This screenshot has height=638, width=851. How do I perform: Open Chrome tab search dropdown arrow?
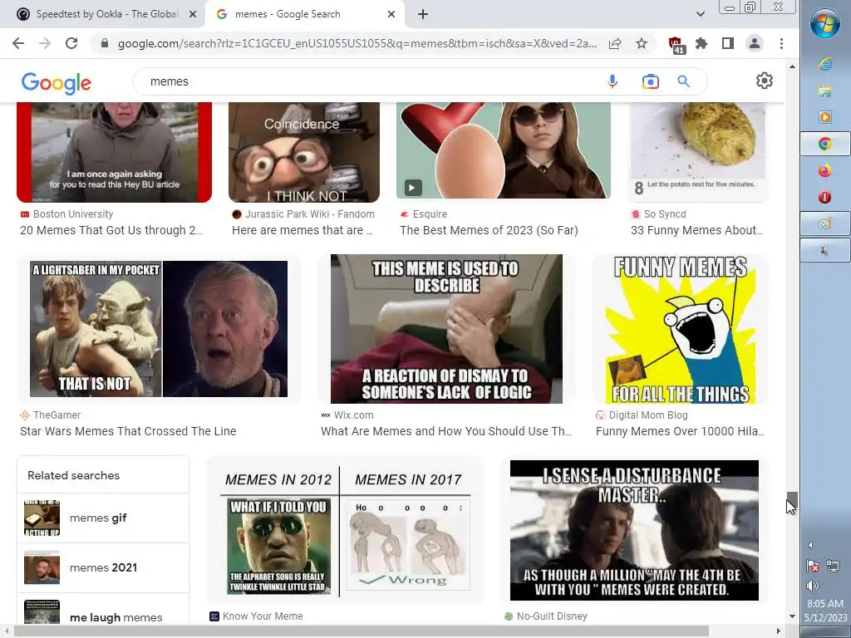[x=700, y=14]
